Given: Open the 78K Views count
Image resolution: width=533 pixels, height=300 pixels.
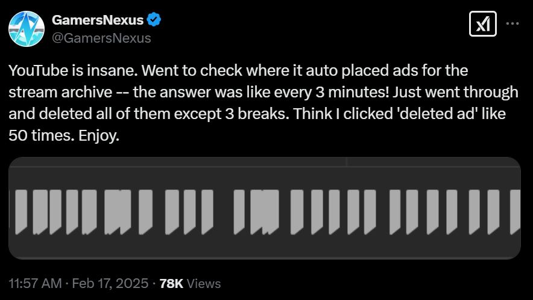Looking at the screenshot, I should coord(190,283).
